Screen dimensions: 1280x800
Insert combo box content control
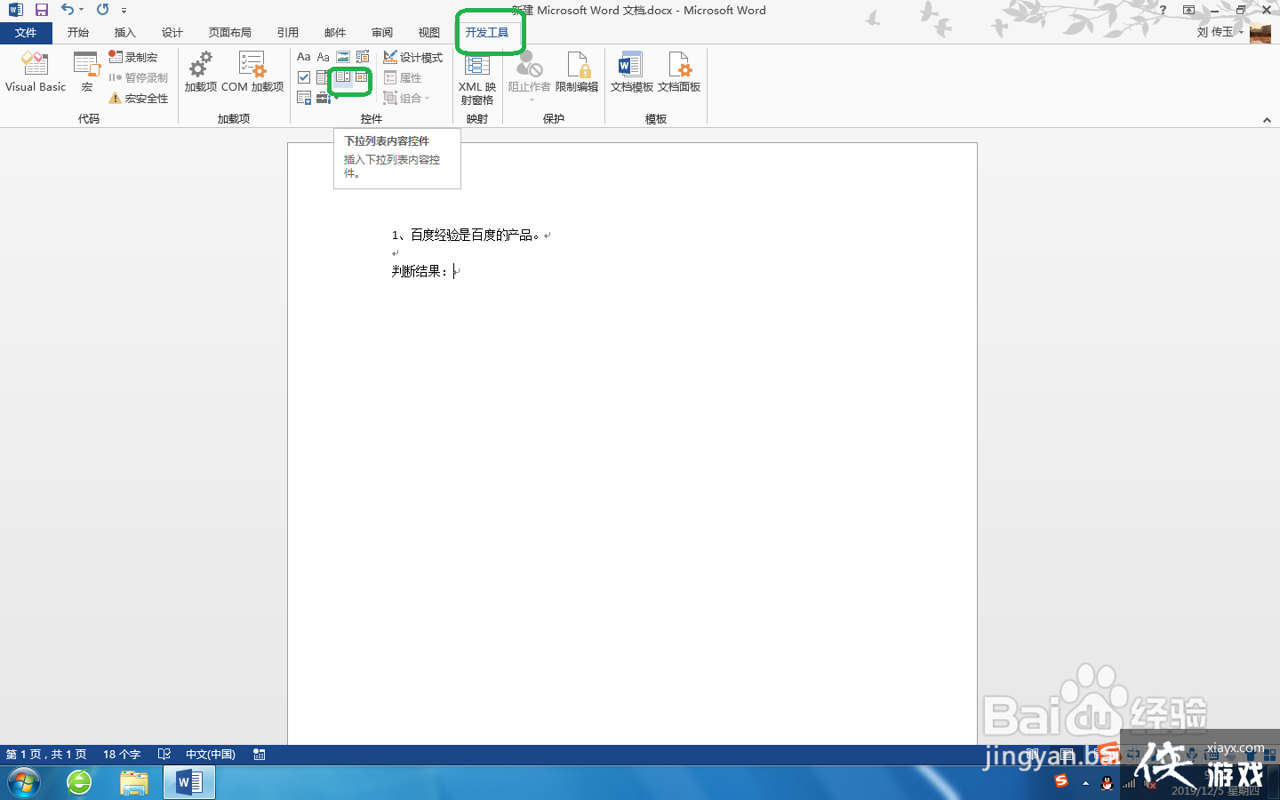323,77
